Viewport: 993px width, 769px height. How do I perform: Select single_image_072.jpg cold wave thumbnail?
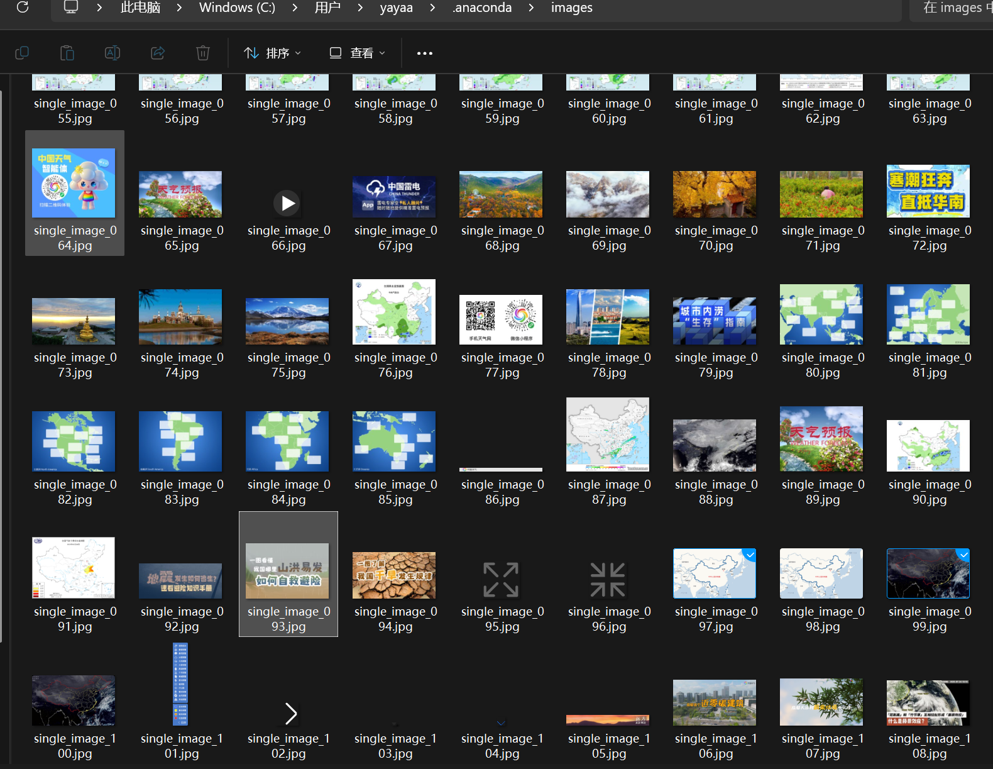coord(928,191)
